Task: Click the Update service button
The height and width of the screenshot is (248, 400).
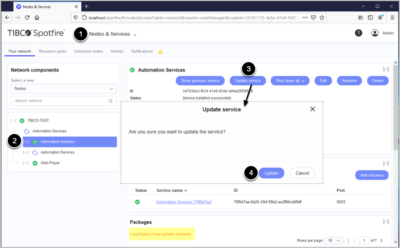Action: (248, 81)
